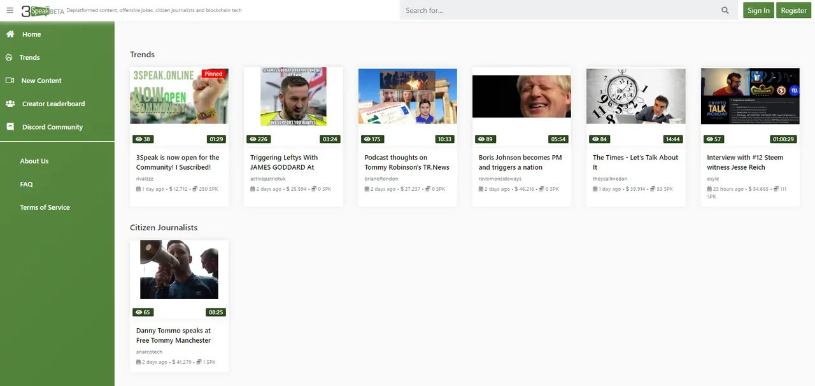Click the 08:25 duration badge
This screenshot has height=386, width=815.
[x=216, y=312]
